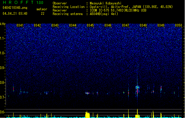Click the horizontal meteor echo before 0345
This screenshot has width=185, height=118.
click(x=87, y=93)
